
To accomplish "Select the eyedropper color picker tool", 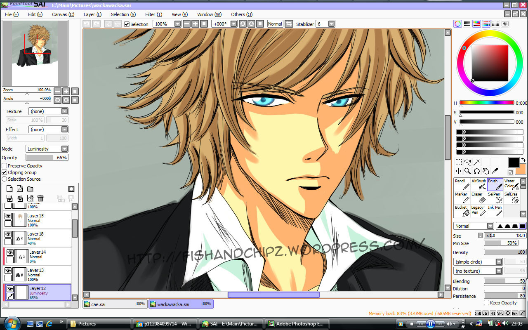I will [495, 171].
